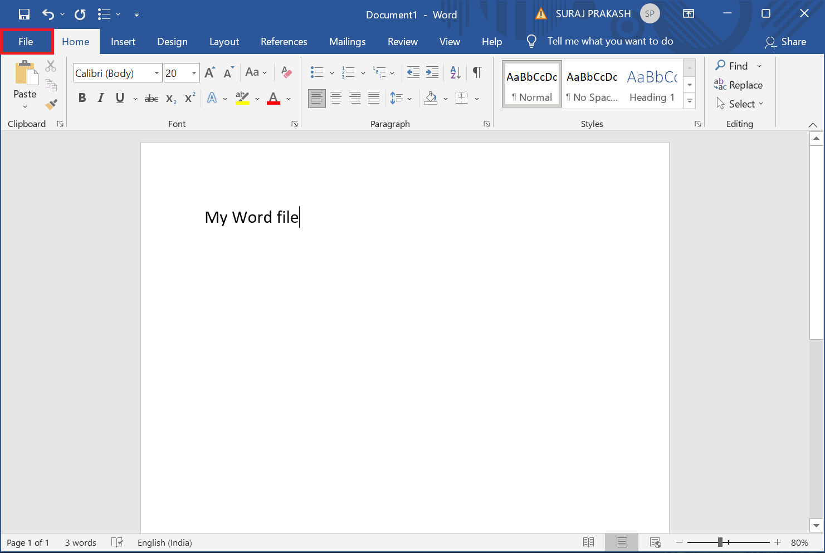Center align the text
This screenshot has height=553, width=825.
336,99
